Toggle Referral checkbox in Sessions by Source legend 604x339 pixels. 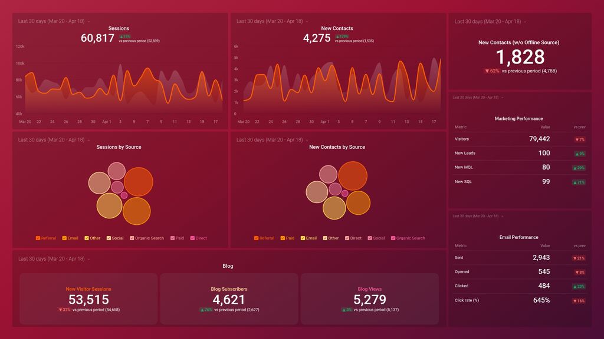pyautogui.click(x=38, y=238)
